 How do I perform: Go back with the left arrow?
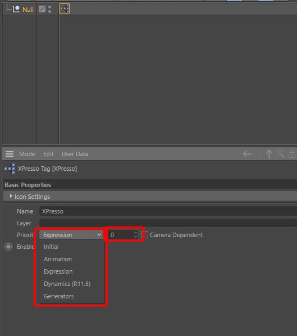247,154
